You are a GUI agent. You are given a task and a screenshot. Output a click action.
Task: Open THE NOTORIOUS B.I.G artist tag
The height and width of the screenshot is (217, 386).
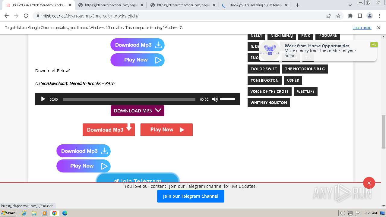(305, 69)
